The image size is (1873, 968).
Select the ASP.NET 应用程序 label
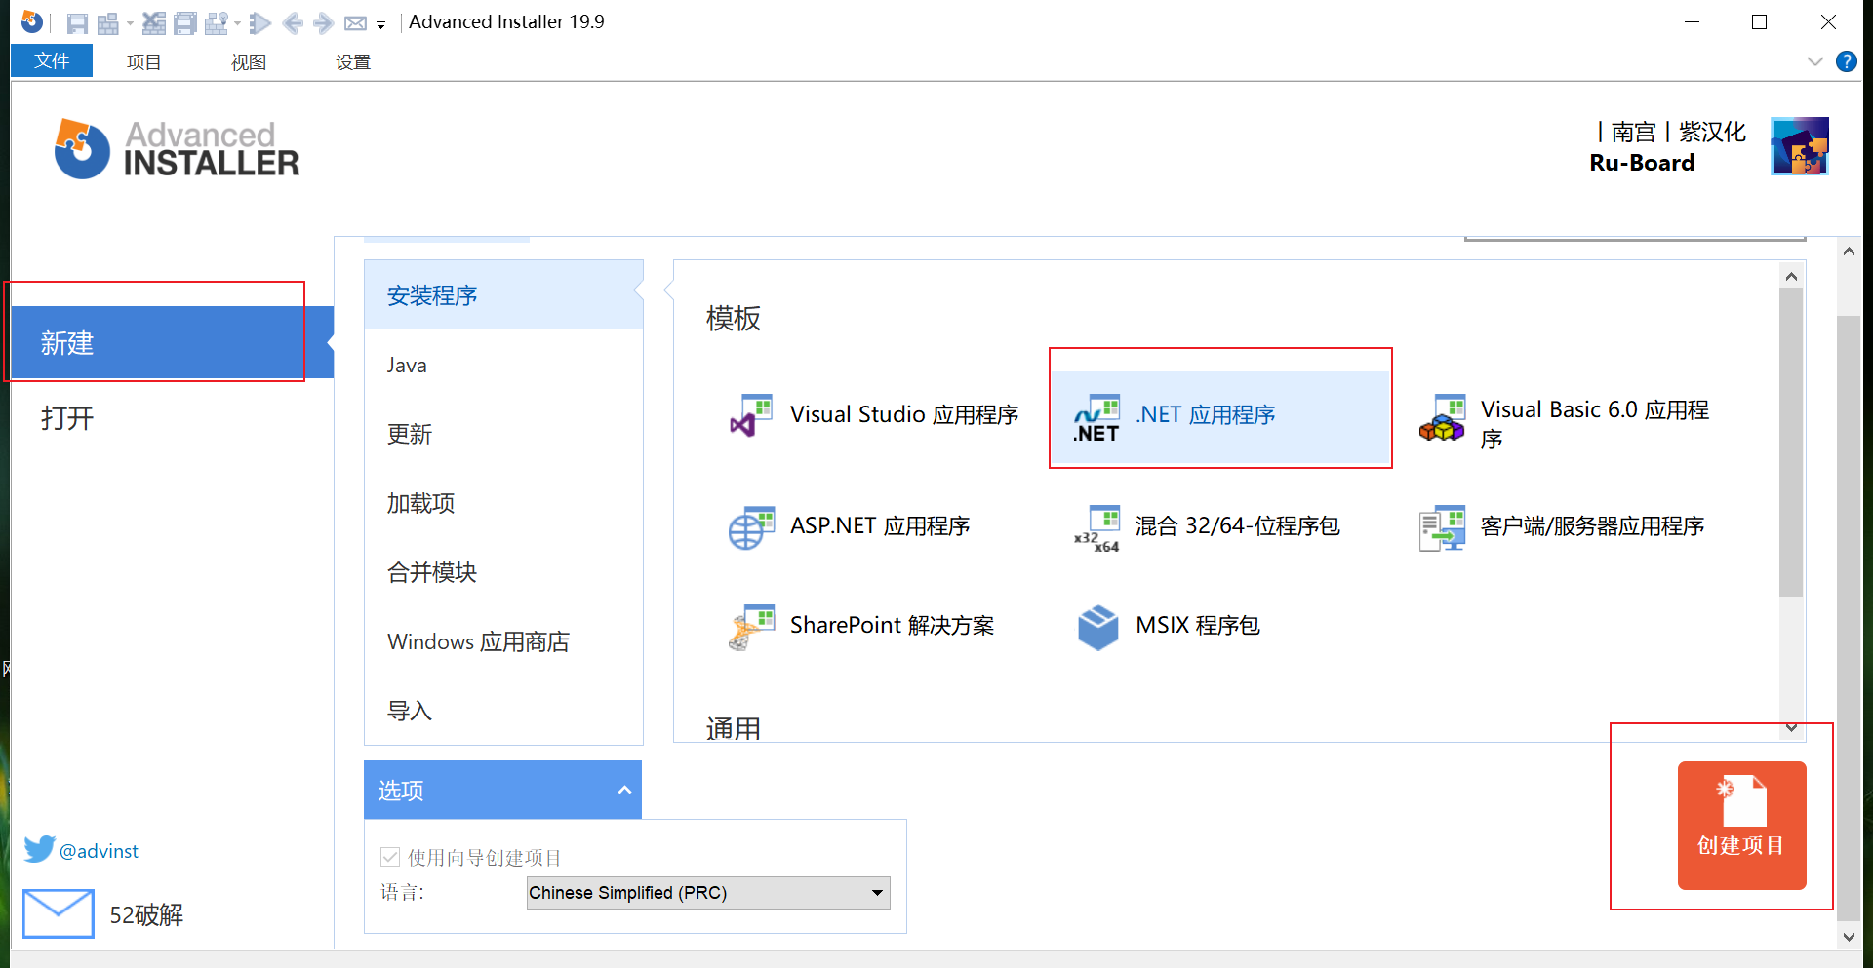880,525
